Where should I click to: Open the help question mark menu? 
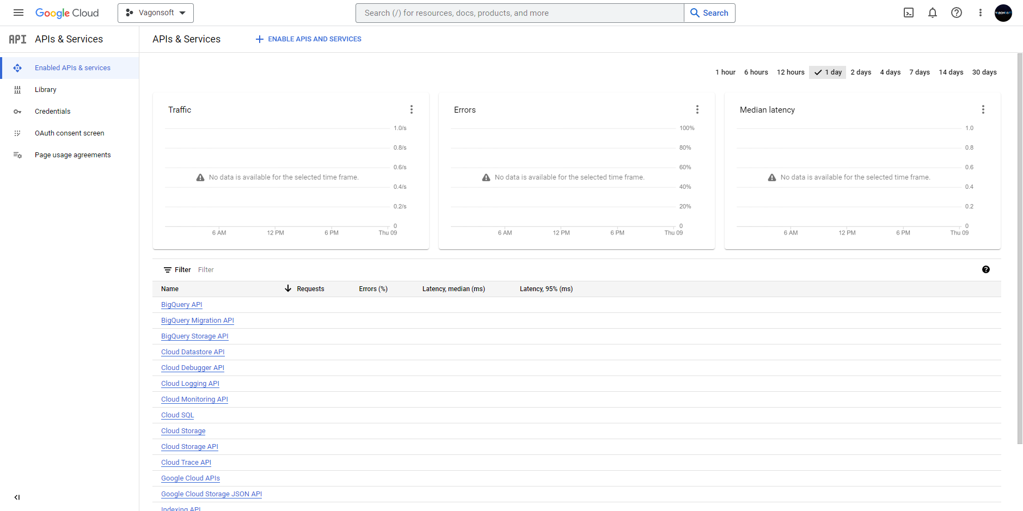click(x=957, y=13)
